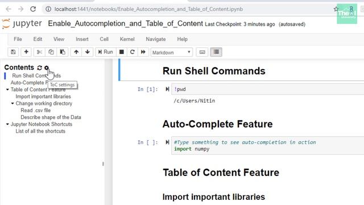Image resolution: width=364 pixels, height=205 pixels.
Task: Click the /c/Users/Nitin output text
Action: click(x=195, y=101)
